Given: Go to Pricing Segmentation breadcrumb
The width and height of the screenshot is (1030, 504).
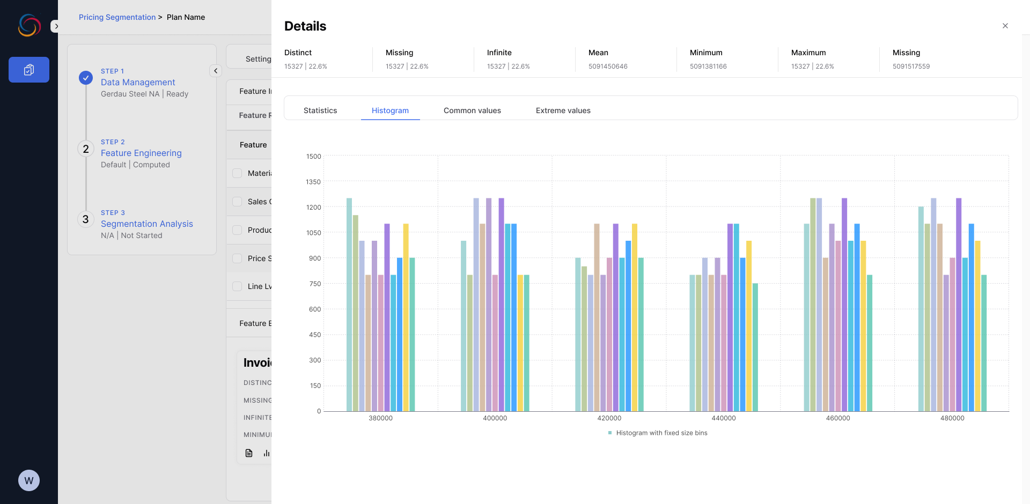Looking at the screenshot, I should tap(117, 17).
